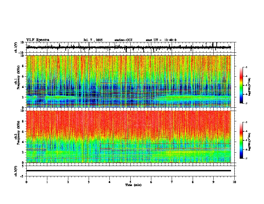Click the "4" minute tick label on time axis
The image size is (264, 204).
[110, 182]
